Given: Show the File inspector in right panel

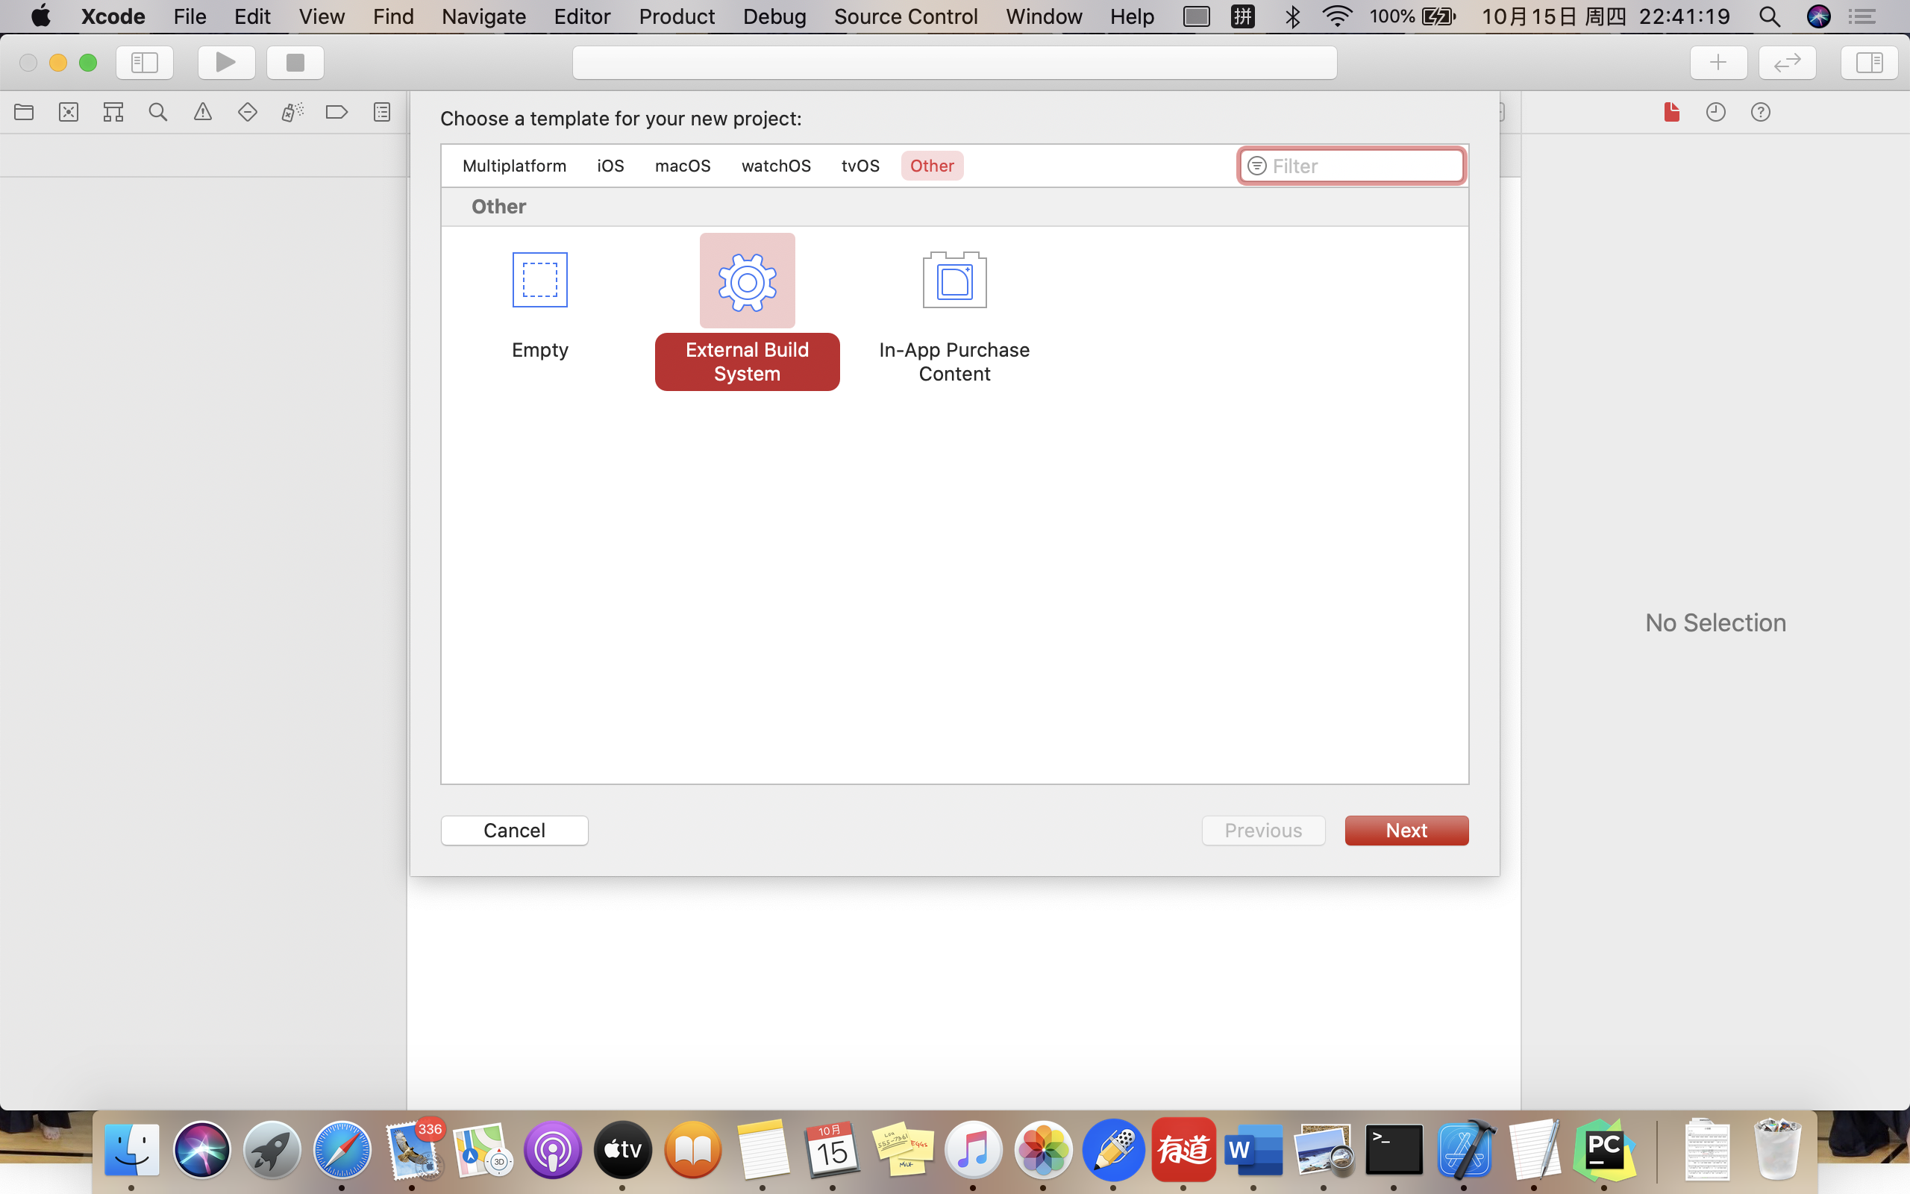Looking at the screenshot, I should click(1669, 111).
